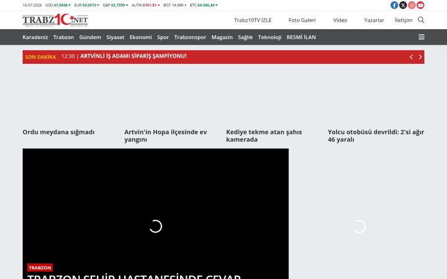Read the Kediye tekme atan şahıs story
Screen dimensions: 447x279
264,136
